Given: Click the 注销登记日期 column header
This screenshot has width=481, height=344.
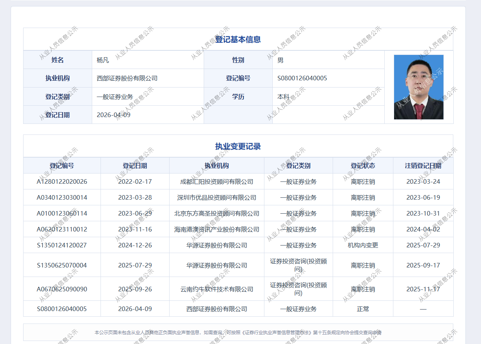Looking at the screenshot, I should (x=423, y=166).
